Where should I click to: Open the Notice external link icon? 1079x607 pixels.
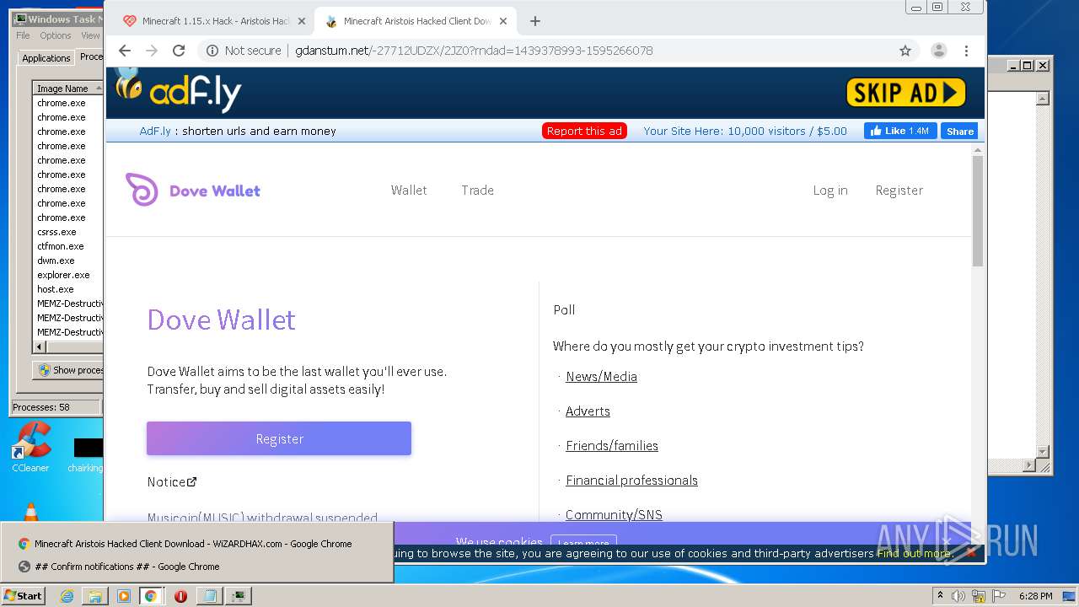192,481
